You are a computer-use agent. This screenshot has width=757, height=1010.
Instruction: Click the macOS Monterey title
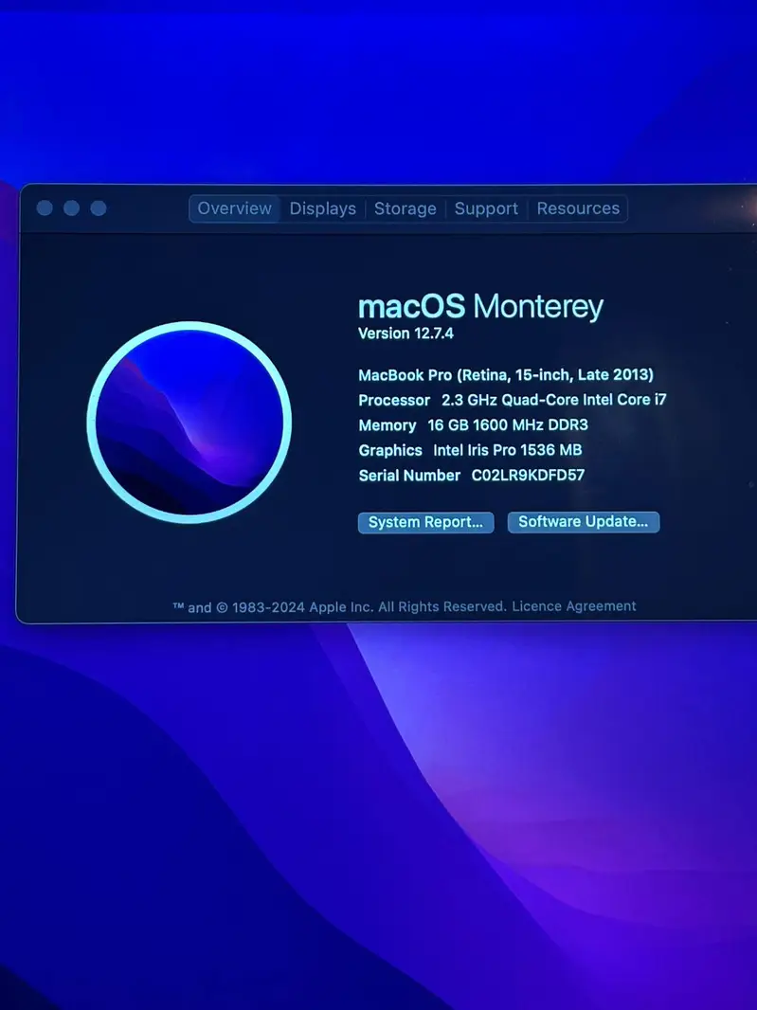[x=480, y=307]
